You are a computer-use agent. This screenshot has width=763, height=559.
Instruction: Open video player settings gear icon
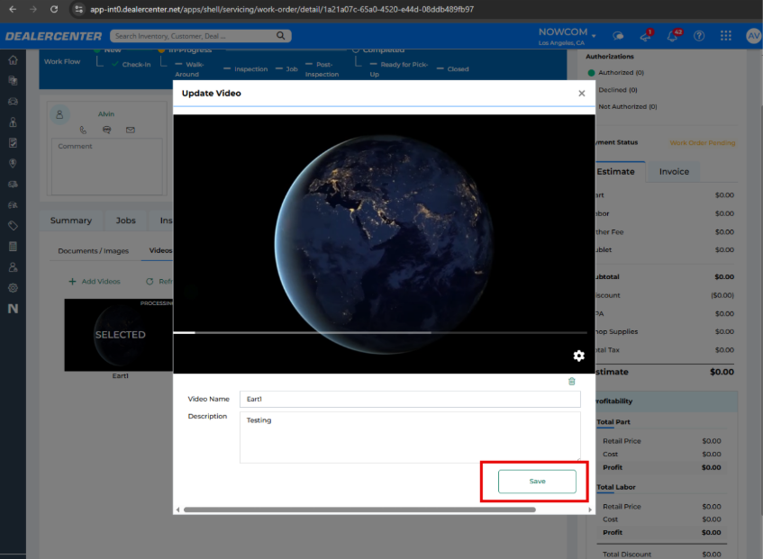[x=578, y=356]
